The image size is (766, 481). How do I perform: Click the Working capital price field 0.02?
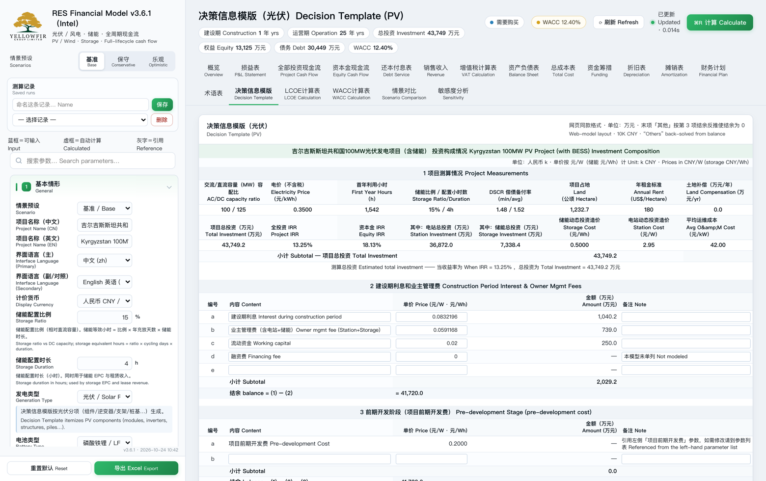[431, 344]
